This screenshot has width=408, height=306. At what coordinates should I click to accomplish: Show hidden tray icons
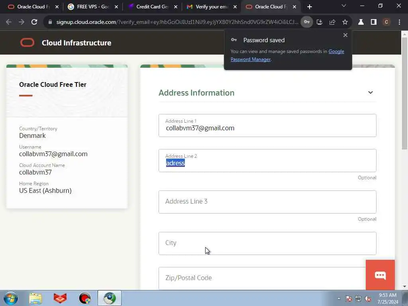click(x=339, y=299)
